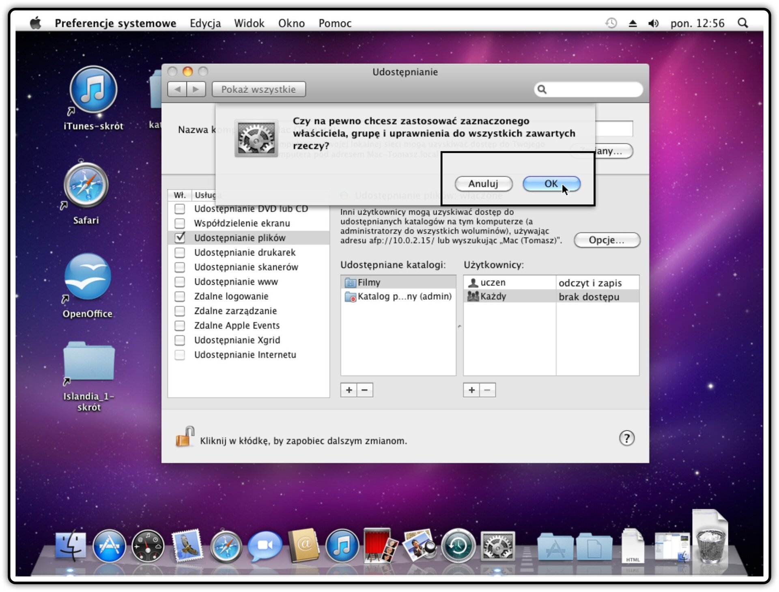Open volume control in menu bar
Image resolution: width=779 pixels, height=592 pixels.
pos(653,23)
